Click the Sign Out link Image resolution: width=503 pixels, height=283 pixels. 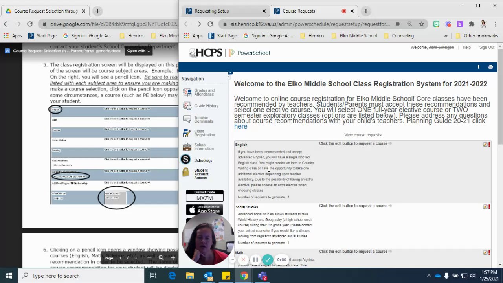point(486,47)
